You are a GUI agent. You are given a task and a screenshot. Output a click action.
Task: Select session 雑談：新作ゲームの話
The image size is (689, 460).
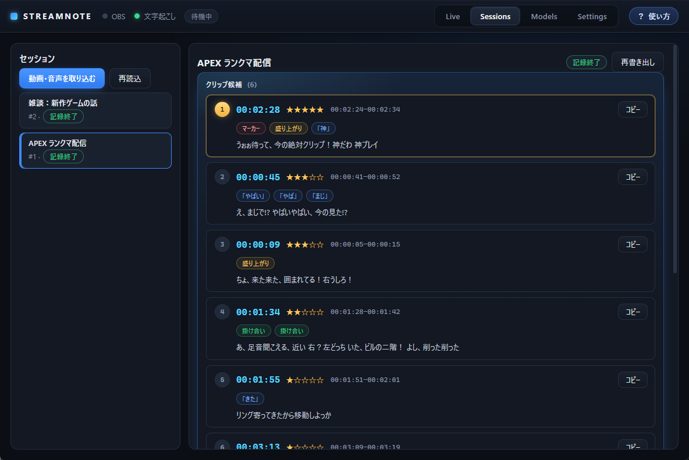95,110
